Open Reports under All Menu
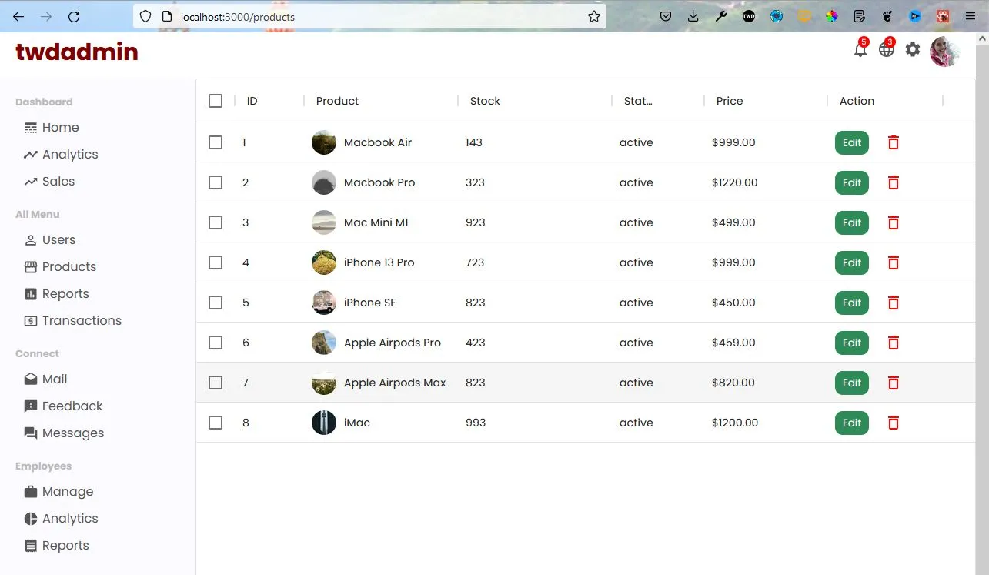Viewport: 989px width, 575px height. point(56,294)
